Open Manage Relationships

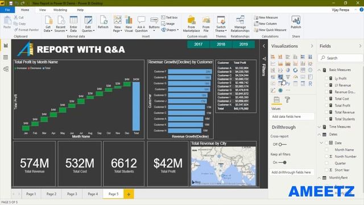pyautogui.click(x=240, y=24)
